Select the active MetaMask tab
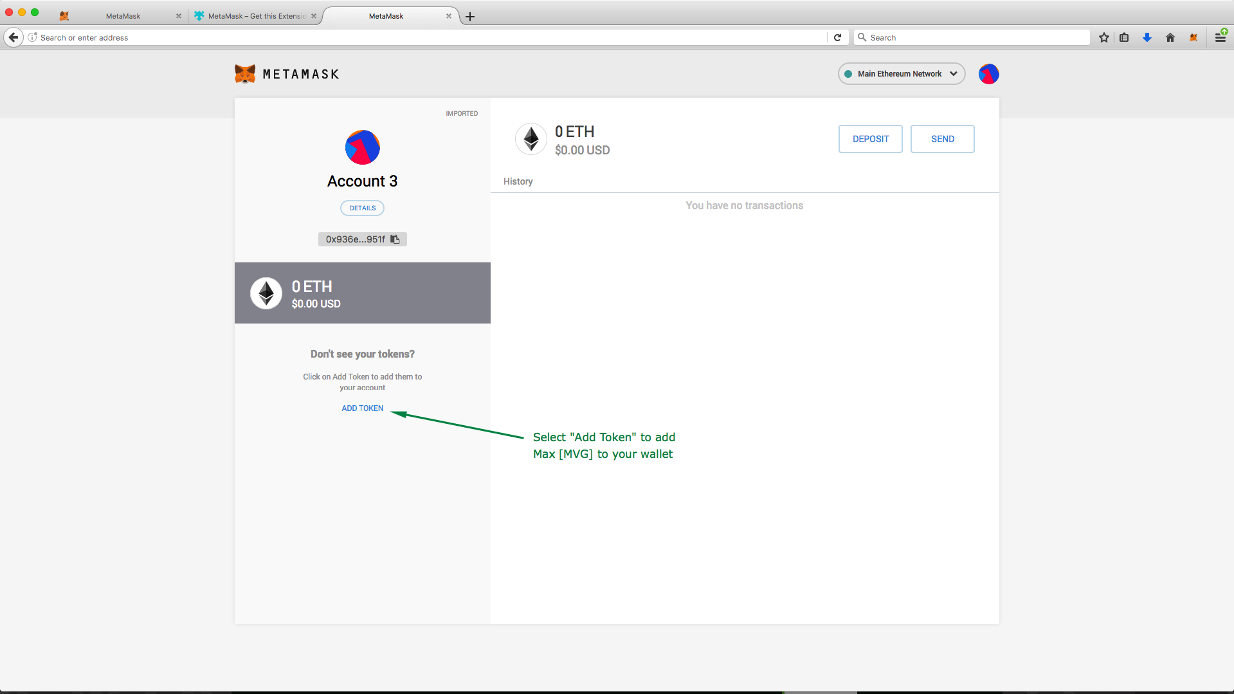The height and width of the screenshot is (694, 1234). 386,16
